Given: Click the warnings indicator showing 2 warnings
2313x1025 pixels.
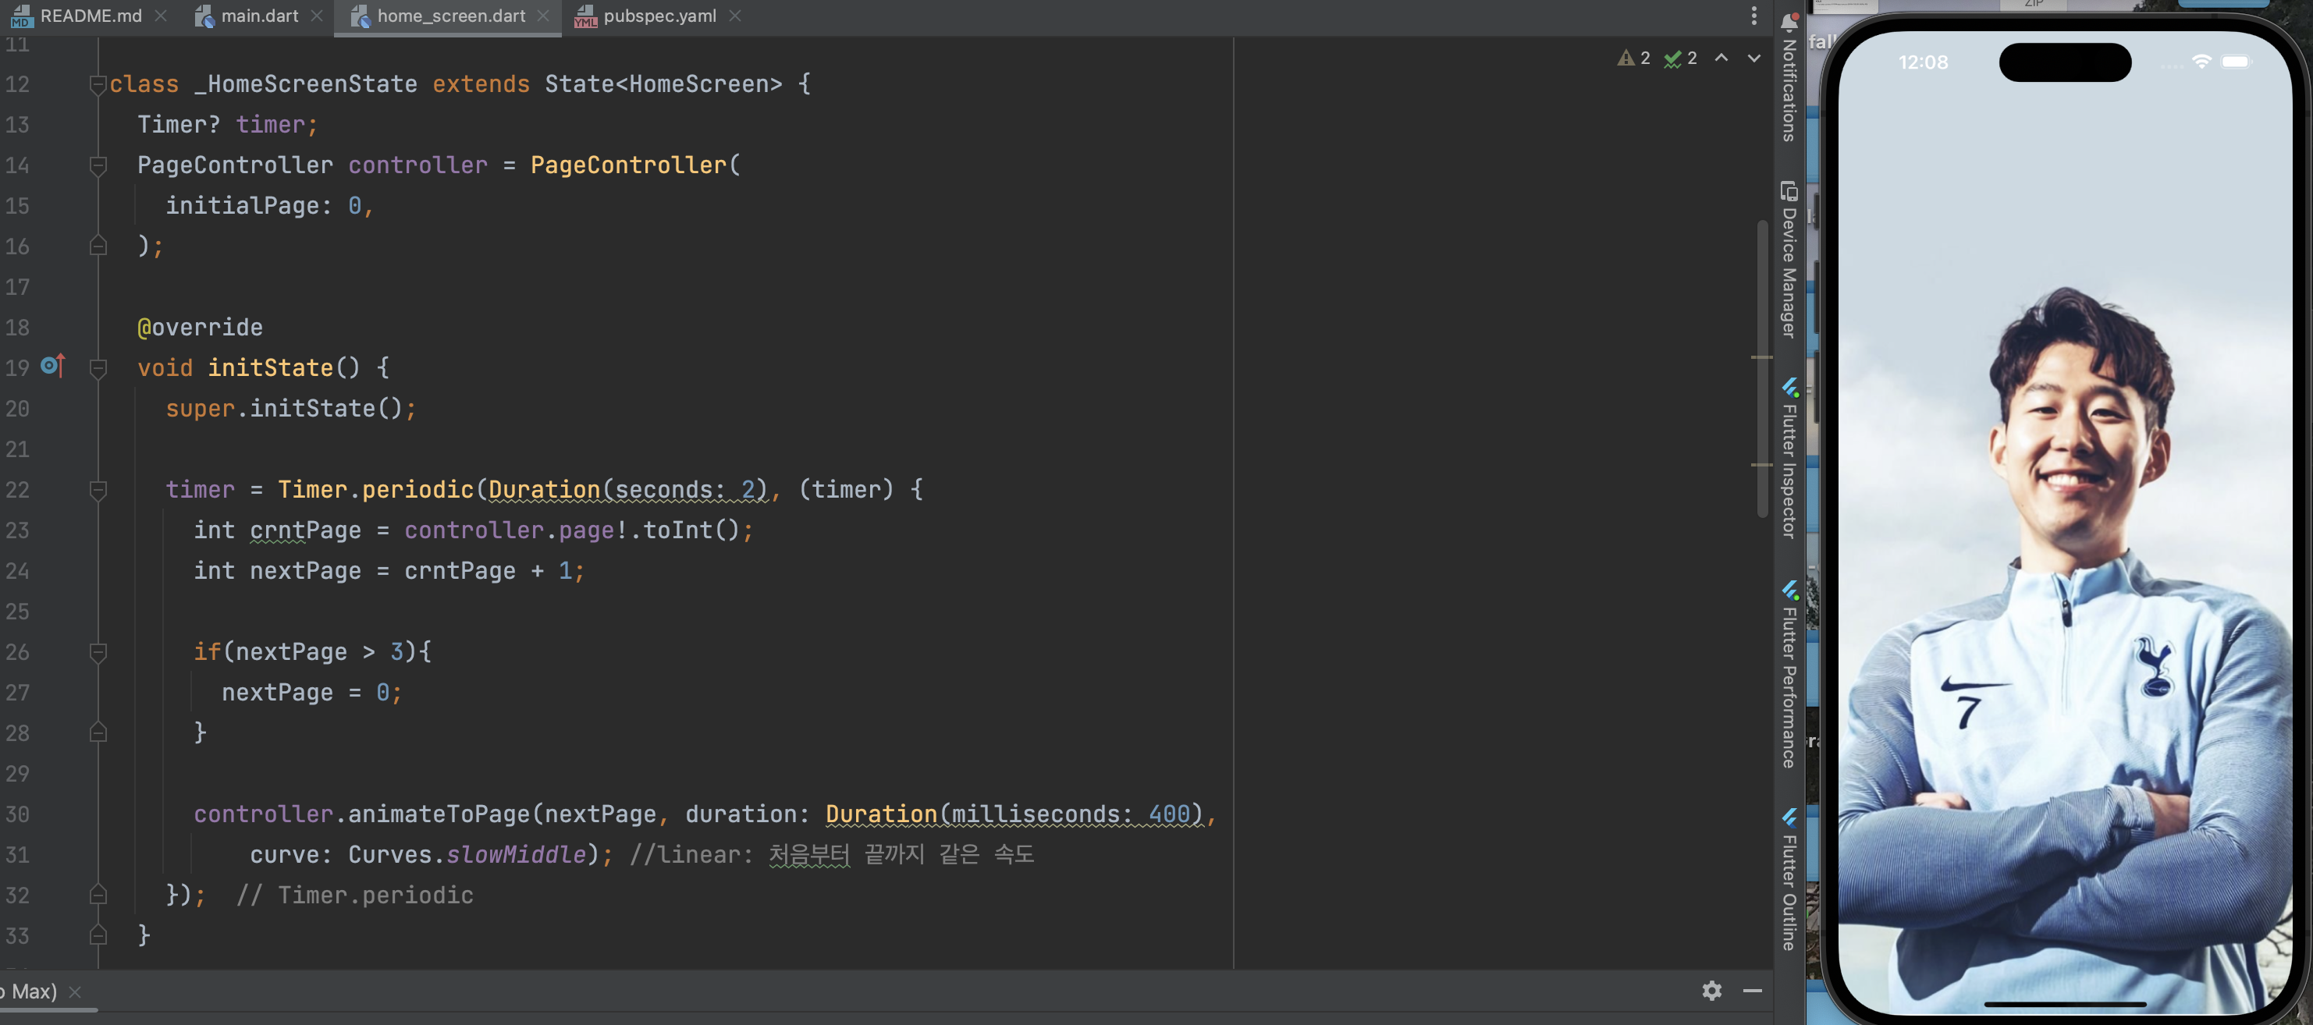Looking at the screenshot, I should tap(1634, 59).
